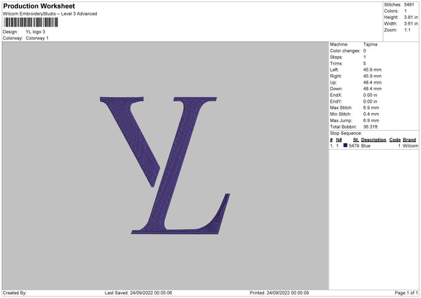
Task: Click the Total Bobbin value 36.31ft
Action: pyautogui.click(x=370, y=127)
